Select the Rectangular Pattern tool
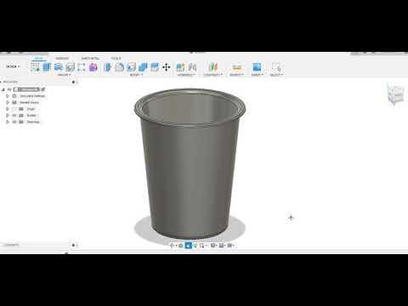The height and width of the screenshot is (306, 408). tap(82, 67)
